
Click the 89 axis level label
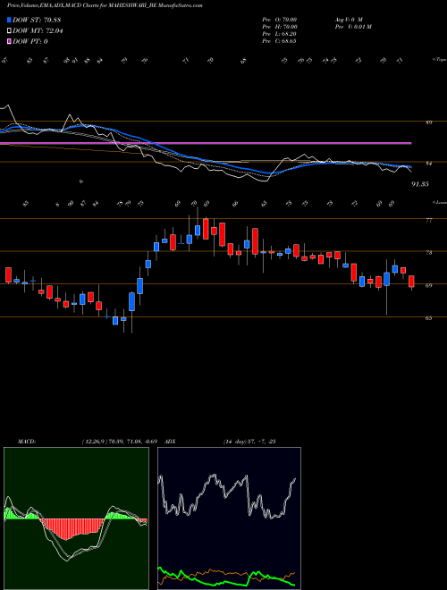[429, 122]
